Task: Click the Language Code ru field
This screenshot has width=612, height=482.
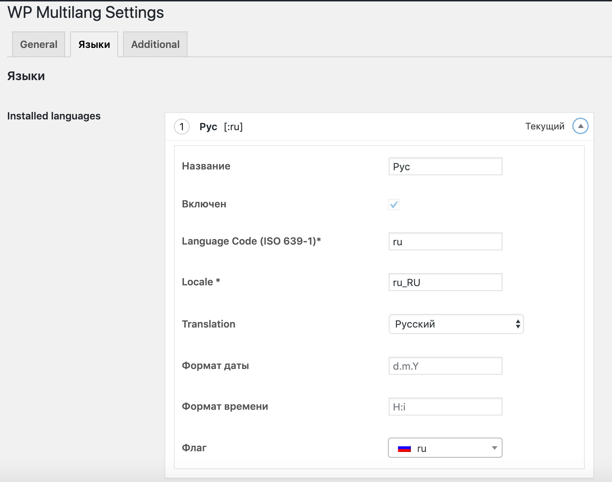Action: click(445, 241)
